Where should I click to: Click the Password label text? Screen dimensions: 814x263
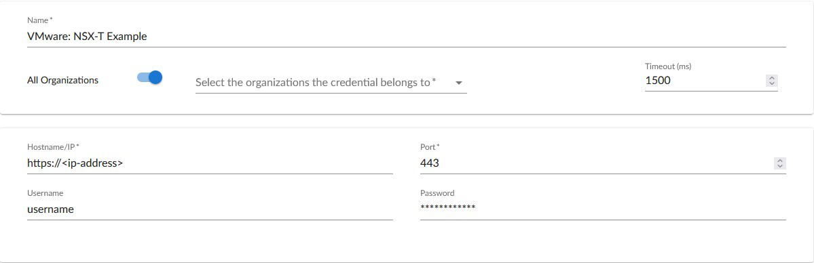tap(437, 193)
